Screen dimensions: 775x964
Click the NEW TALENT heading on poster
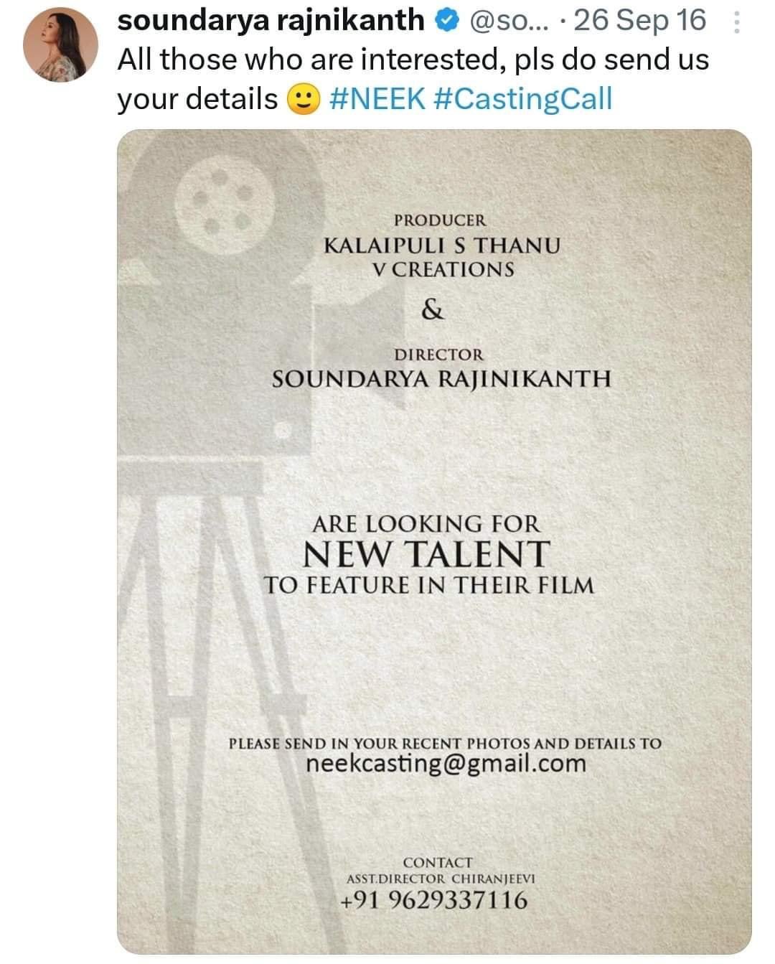(426, 554)
